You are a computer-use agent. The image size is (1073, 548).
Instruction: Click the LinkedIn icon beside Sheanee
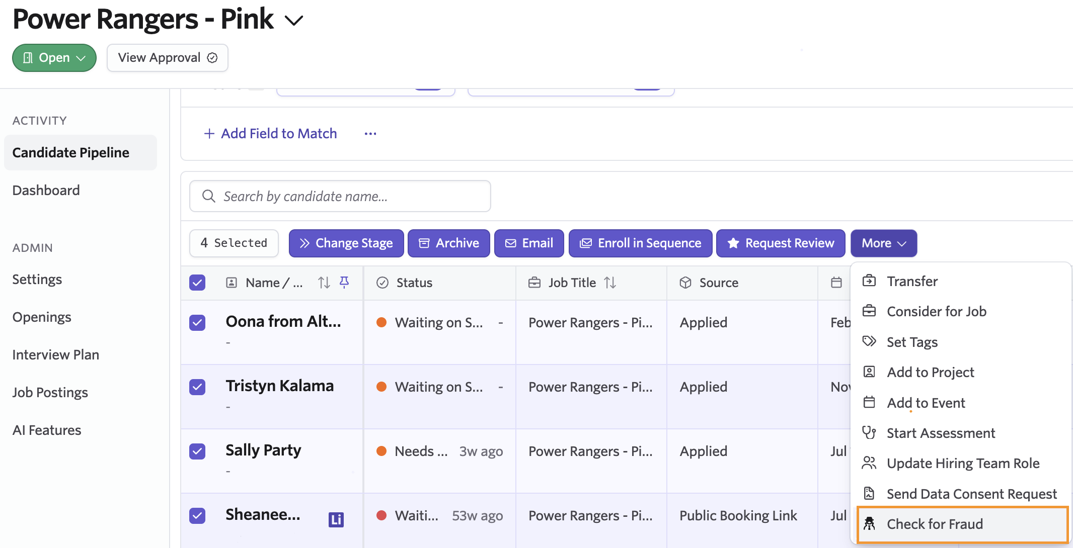pos(336,519)
